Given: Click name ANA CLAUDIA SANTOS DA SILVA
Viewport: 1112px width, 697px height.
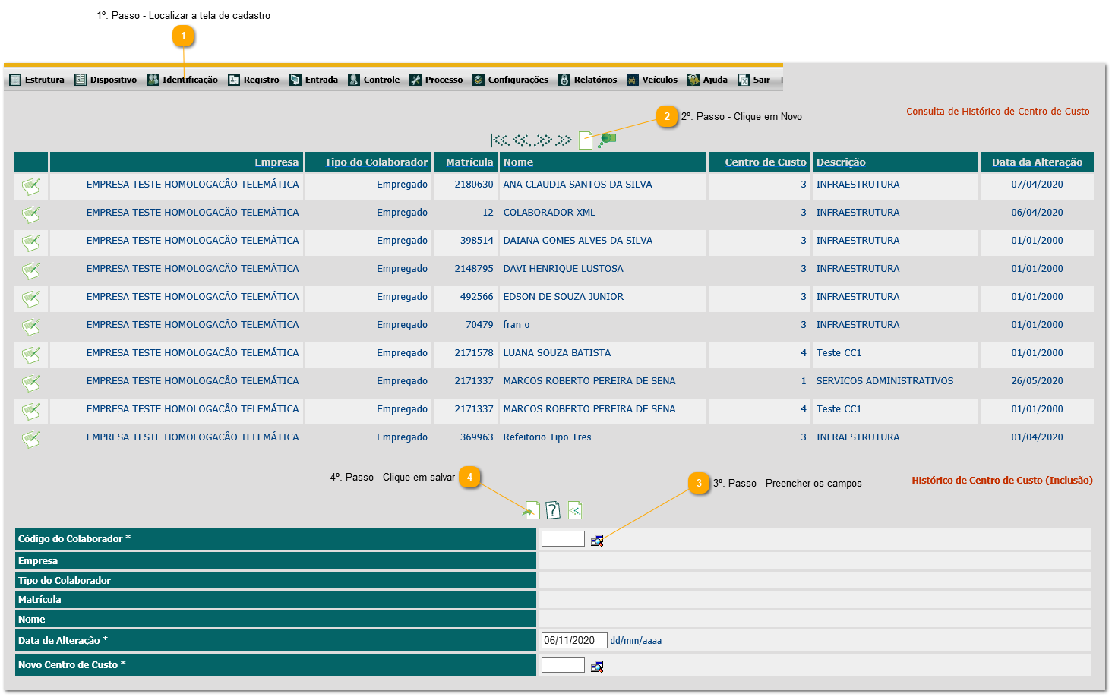Looking at the screenshot, I should [x=577, y=184].
